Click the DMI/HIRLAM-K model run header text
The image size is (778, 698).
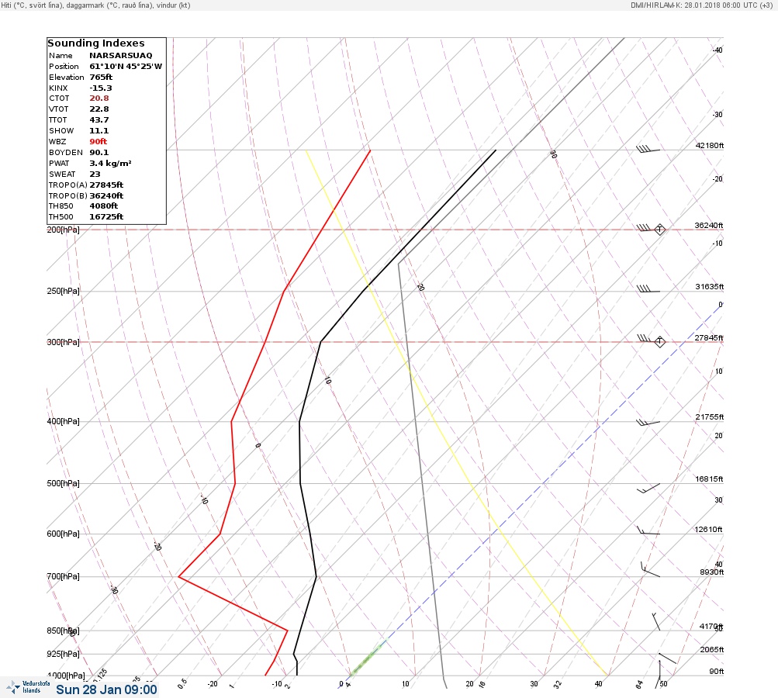click(701, 5)
